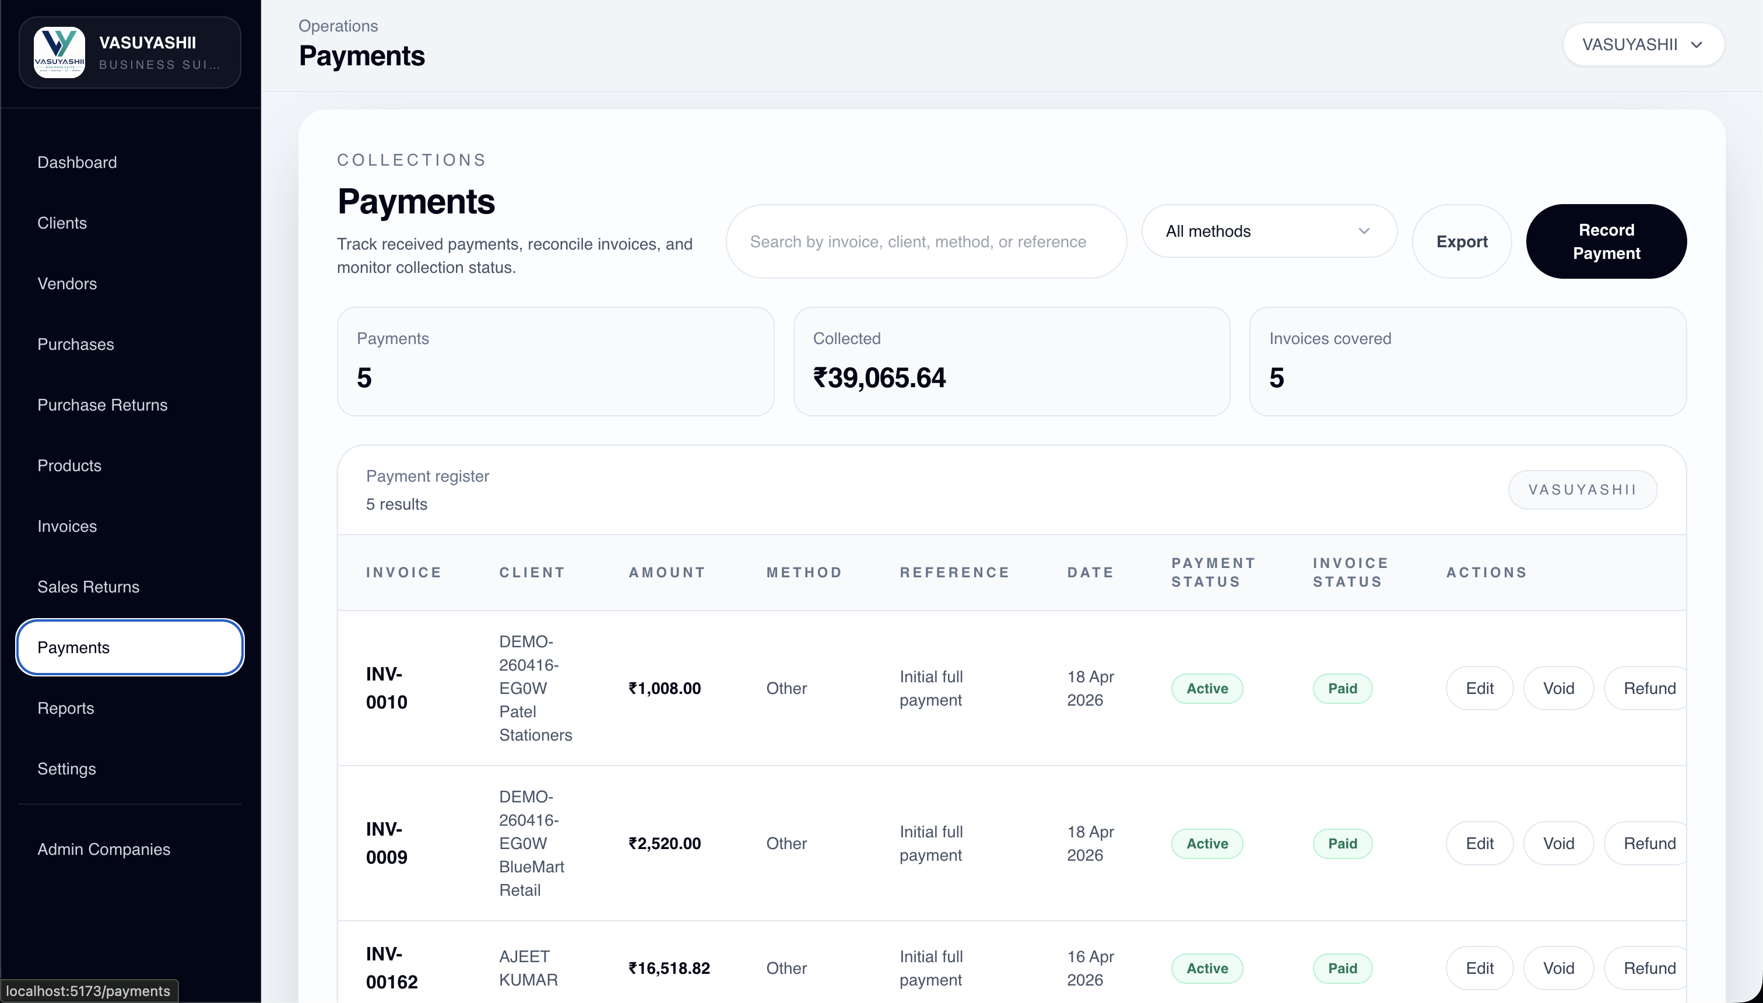Click the ₹16,518.82 amount
Image resolution: width=1763 pixels, height=1003 pixels.
(x=669, y=968)
